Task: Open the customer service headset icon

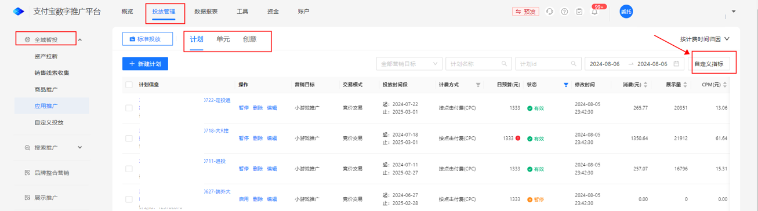Action: [x=549, y=12]
